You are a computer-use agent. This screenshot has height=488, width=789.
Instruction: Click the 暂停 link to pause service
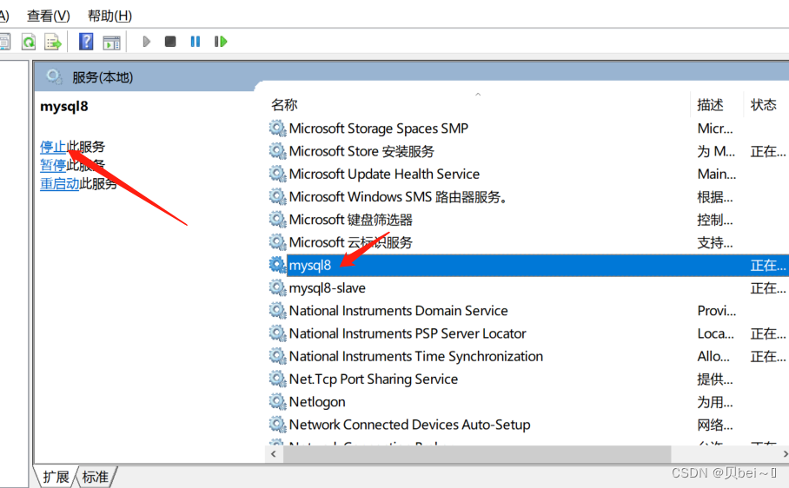53,165
